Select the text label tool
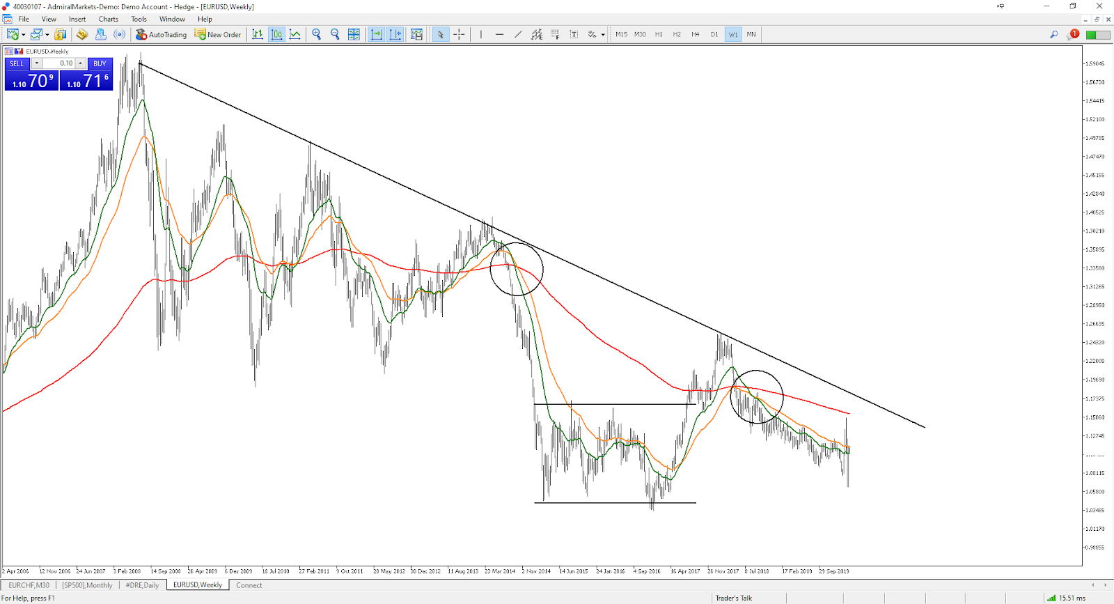The image size is (1114, 604). click(574, 34)
